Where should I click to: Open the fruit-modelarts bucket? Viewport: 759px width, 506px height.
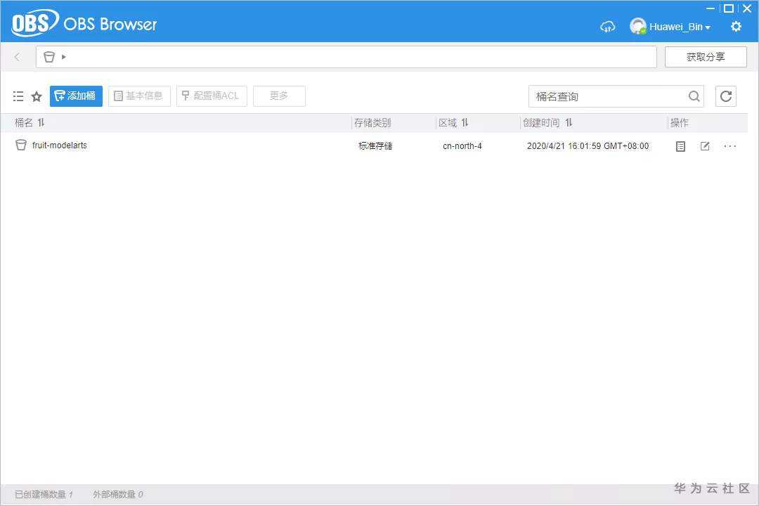click(x=60, y=145)
